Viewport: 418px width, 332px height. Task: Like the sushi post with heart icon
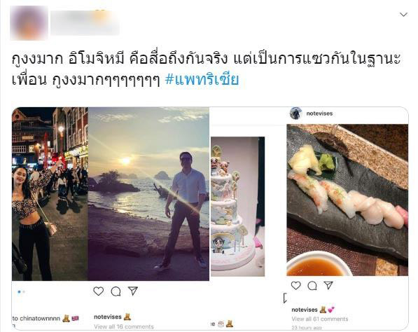[x=295, y=286]
